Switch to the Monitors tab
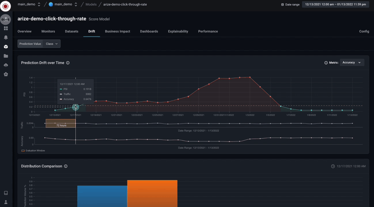This screenshot has width=374, height=207. [48, 32]
